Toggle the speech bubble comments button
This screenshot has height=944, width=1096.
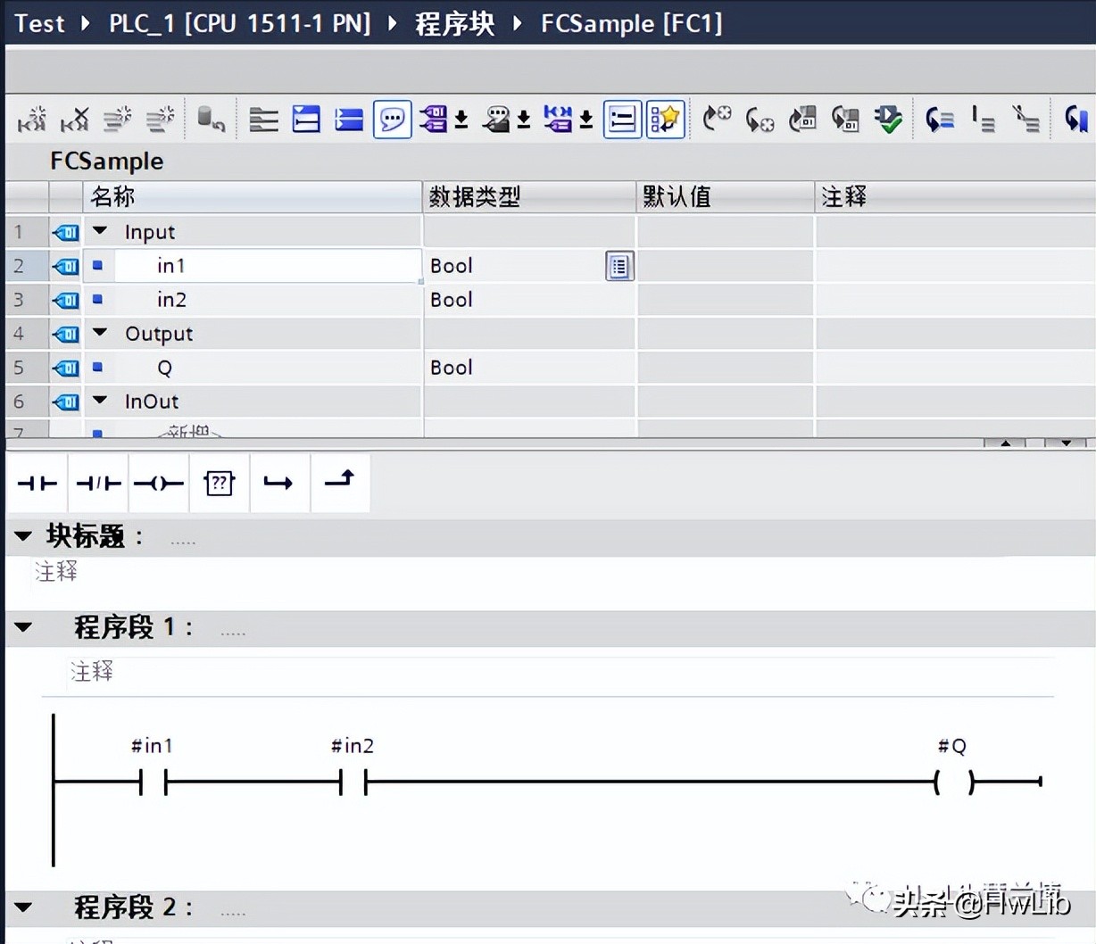(x=392, y=120)
